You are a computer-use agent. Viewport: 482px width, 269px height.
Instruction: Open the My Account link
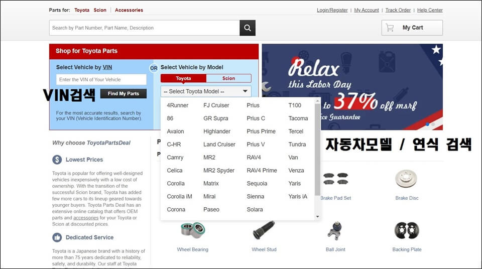(367, 10)
